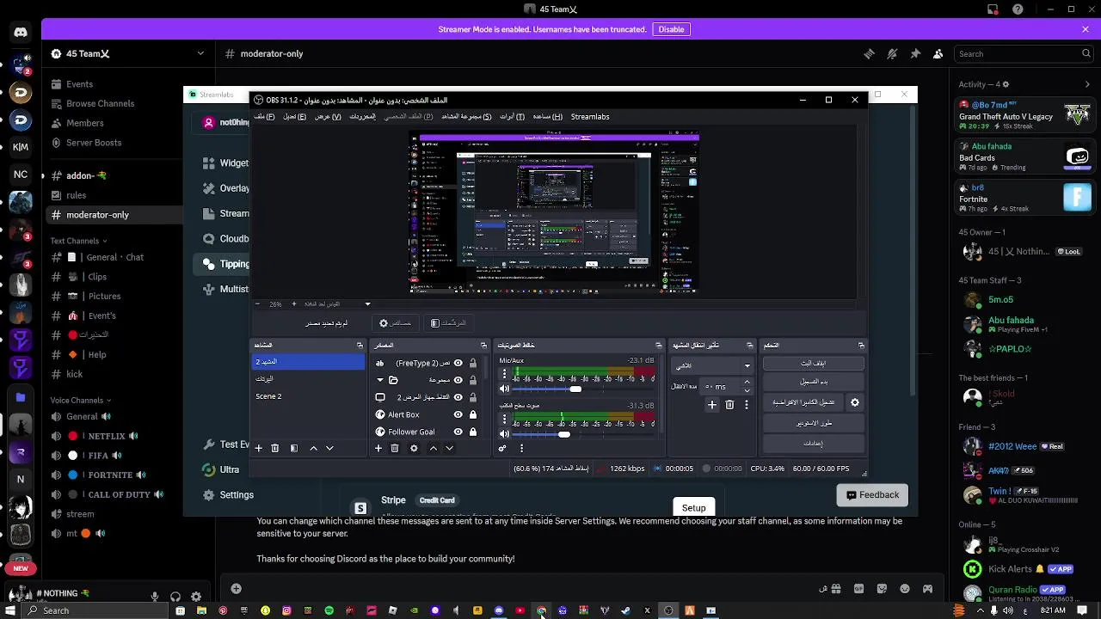The height and width of the screenshot is (619, 1101).
Task: Open OBS Help (H) menu
Action: [547, 116]
